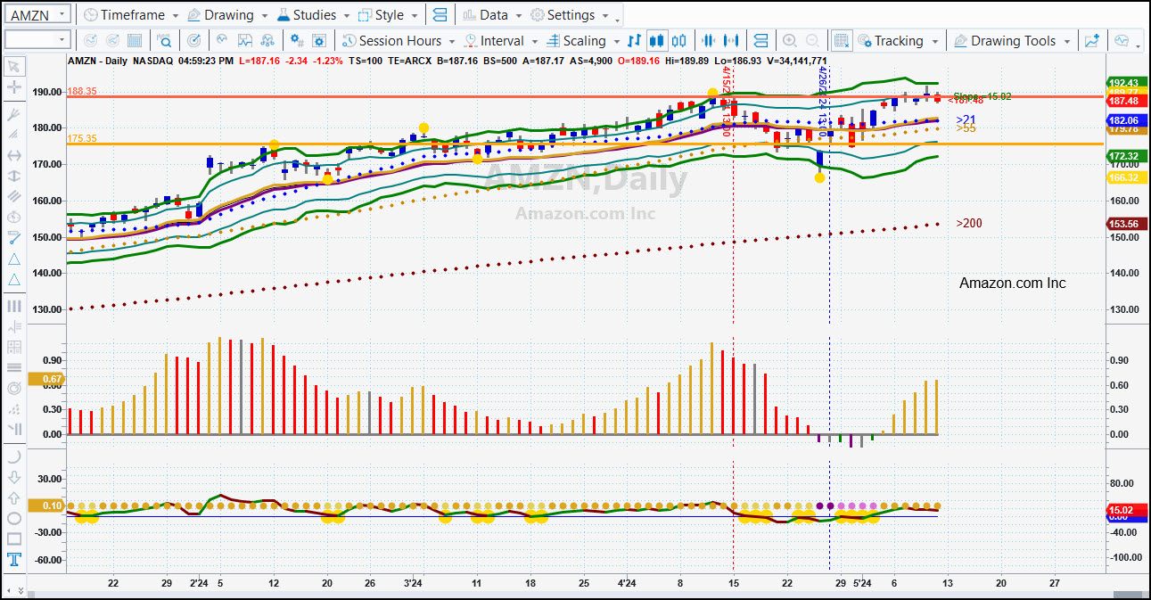Image resolution: width=1151 pixels, height=600 pixels.
Task: Switch to filled candlestick chart type
Action: (x=657, y=41)
